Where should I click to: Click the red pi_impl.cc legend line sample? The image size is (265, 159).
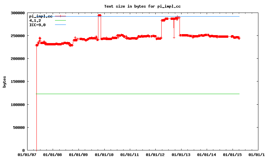61,16
